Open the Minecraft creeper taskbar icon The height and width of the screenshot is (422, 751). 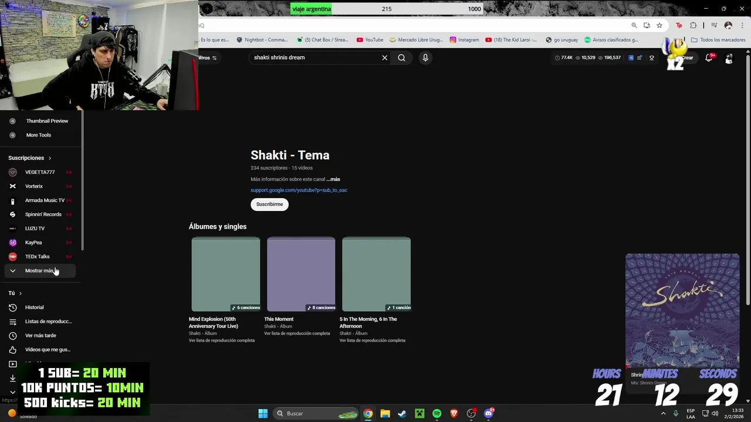pyautogui.click(x=420, y=413)
